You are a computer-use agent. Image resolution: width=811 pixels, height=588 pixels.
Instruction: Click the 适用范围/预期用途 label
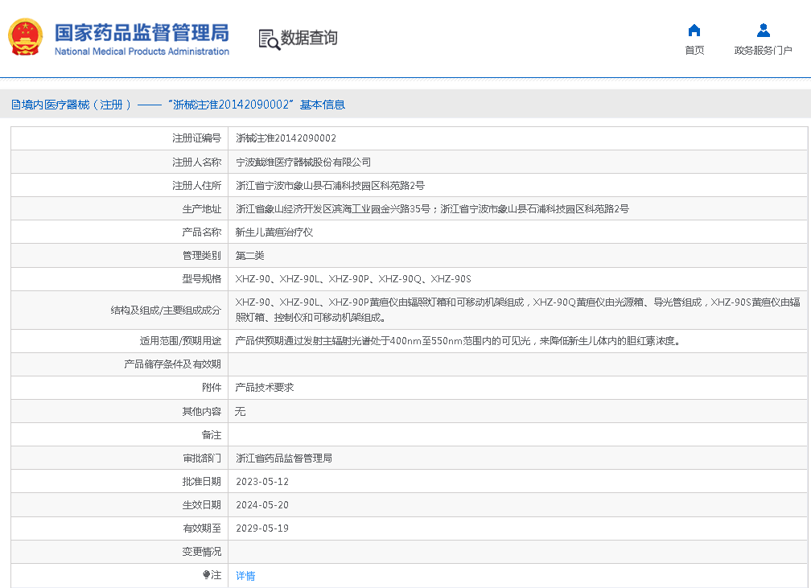tap(180, 341)
